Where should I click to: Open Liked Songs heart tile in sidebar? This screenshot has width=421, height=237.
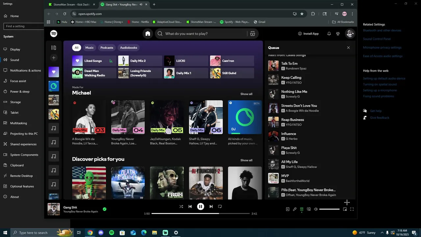tap(54, 72)
